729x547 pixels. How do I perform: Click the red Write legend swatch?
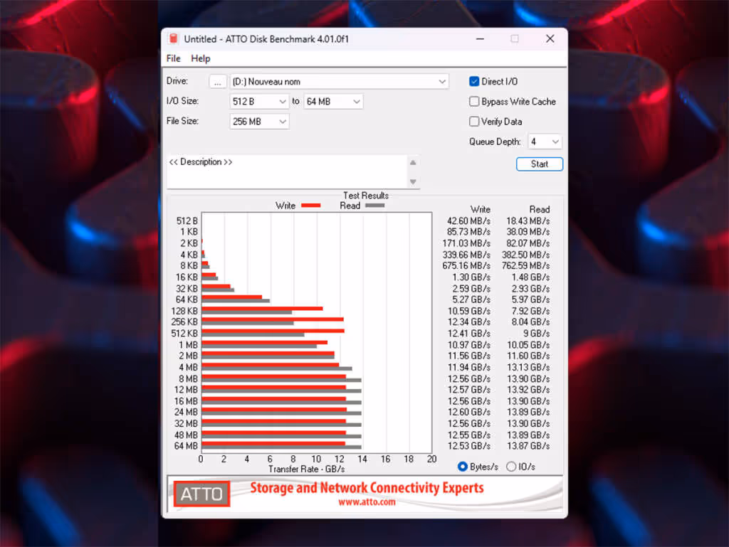(x=310, y=206)
